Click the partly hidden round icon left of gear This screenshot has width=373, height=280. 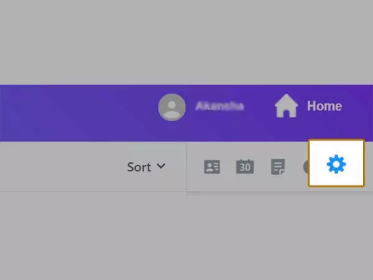point(306,167)
